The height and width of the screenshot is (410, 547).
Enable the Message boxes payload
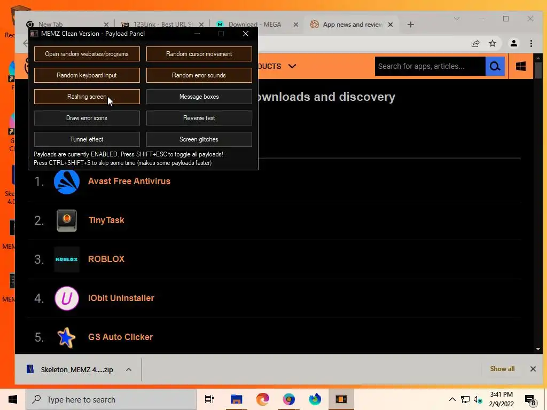199,97
